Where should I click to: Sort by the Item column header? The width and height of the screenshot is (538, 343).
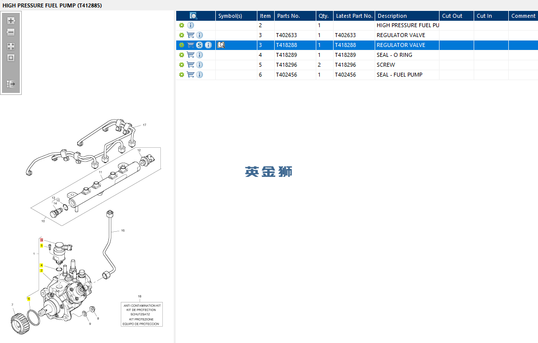266,16
